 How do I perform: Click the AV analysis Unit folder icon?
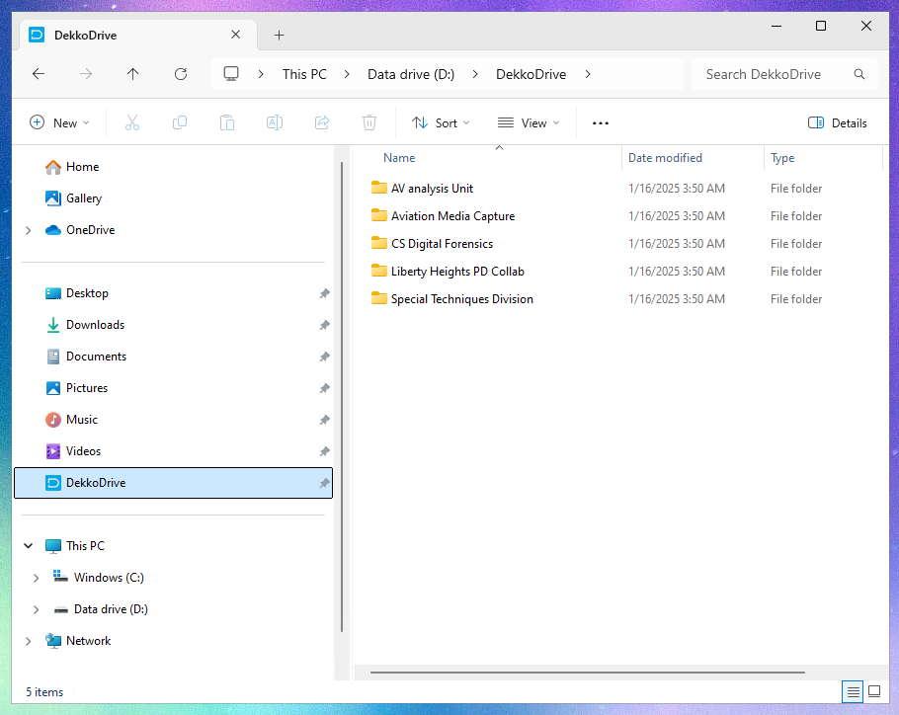[379, 188]
